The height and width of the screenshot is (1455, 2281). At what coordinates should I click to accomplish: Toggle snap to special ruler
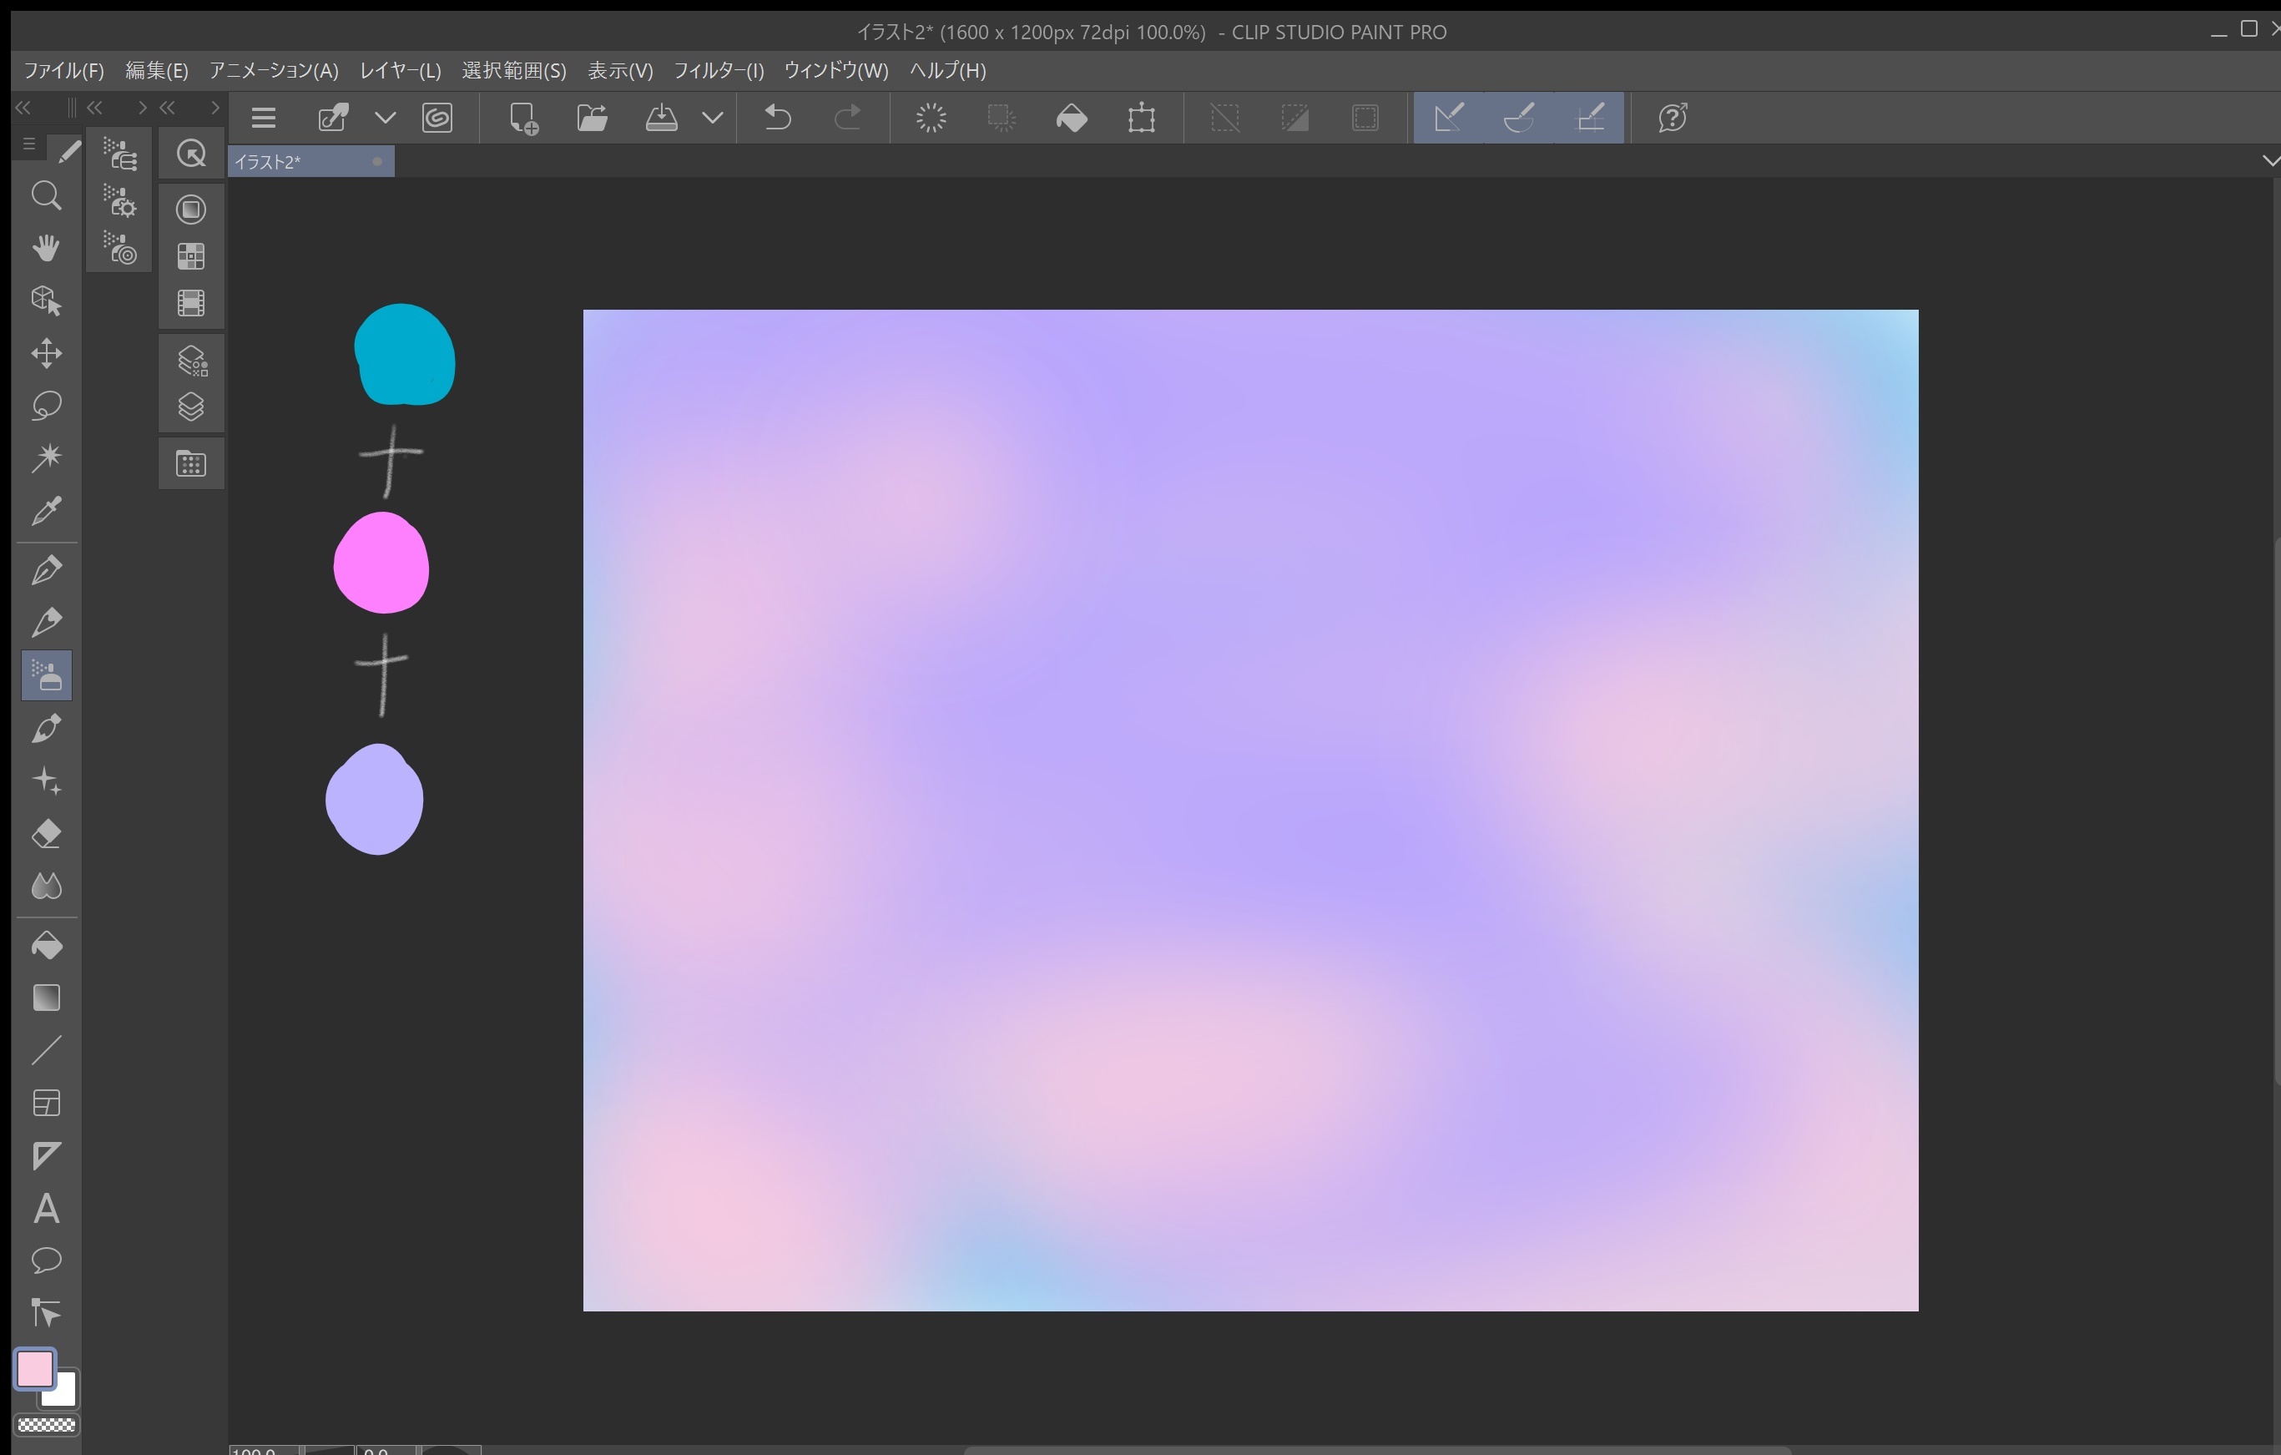(1518, 118)
